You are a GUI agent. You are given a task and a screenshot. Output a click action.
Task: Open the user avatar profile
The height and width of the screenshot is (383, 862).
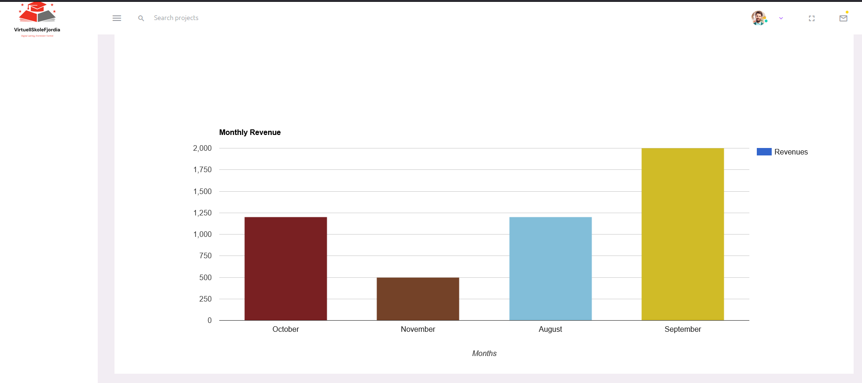point(759,18)
